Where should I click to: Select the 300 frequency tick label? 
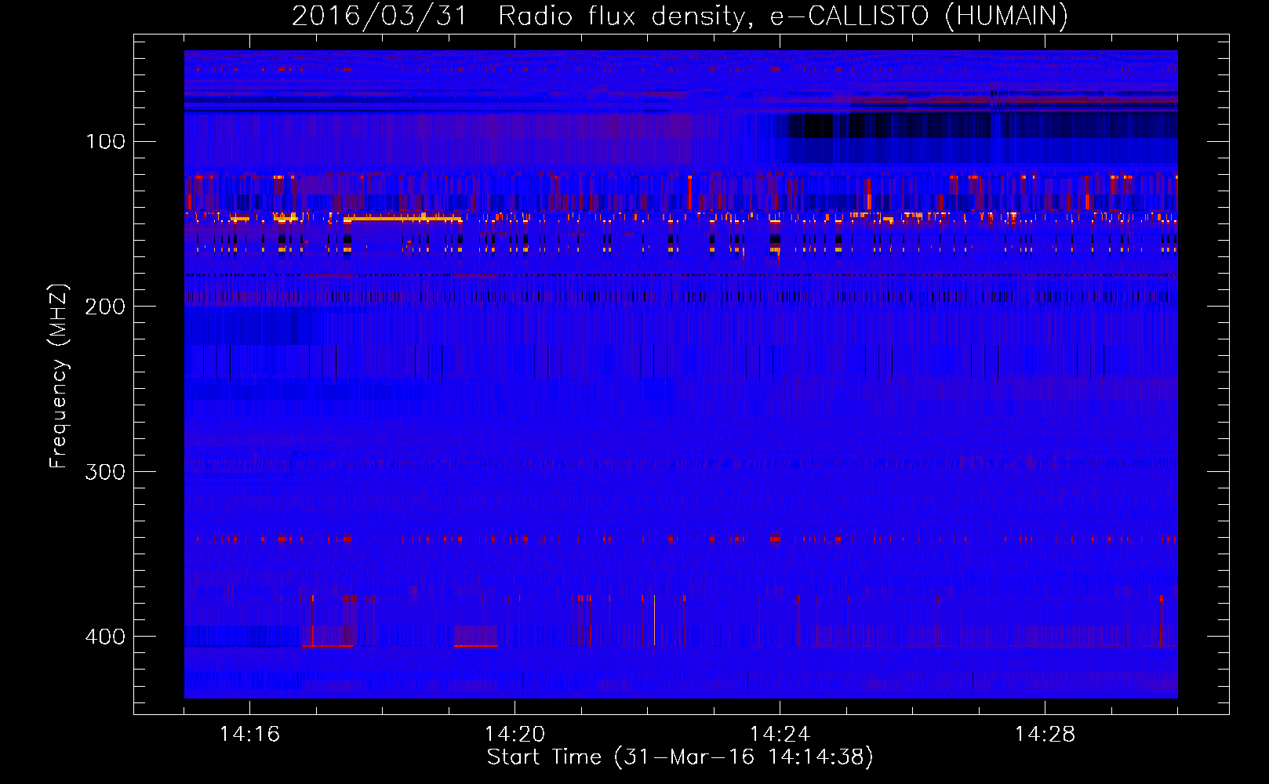105,471
